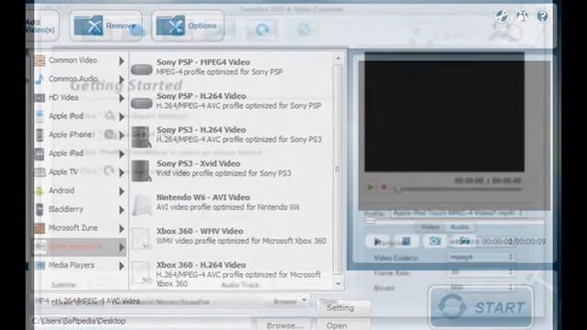Screen dimensions: 587x330
Task: Click the Remove toolbar button
Action: coord(105,26)
